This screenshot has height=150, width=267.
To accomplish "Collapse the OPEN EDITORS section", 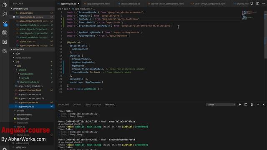I will pyautogui.click(x=33, y=9).
